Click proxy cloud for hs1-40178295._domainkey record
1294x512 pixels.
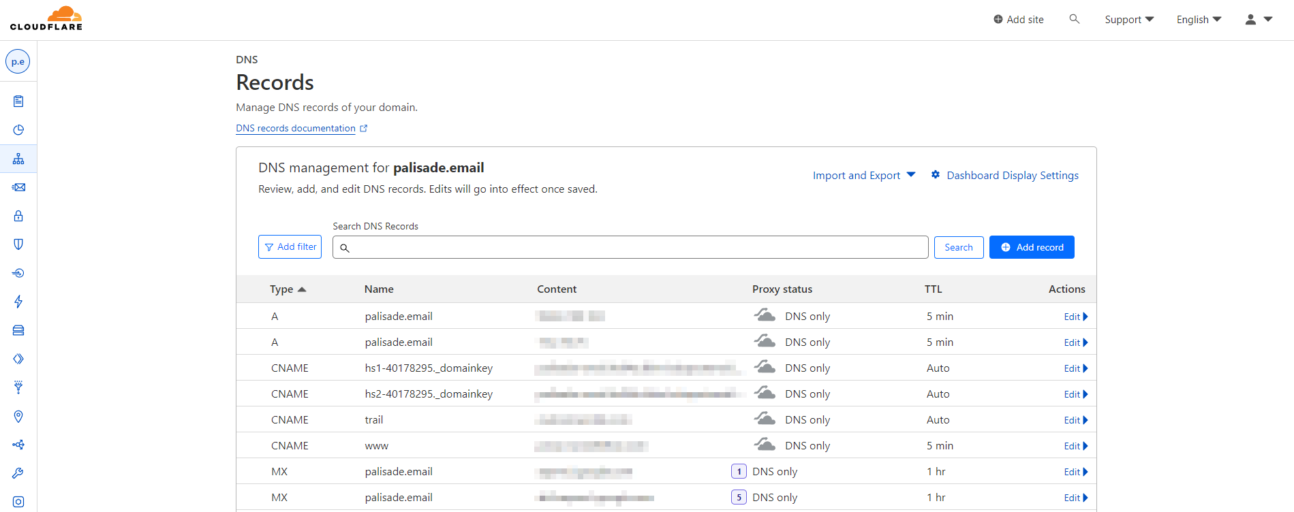click(x=765, y=368)
